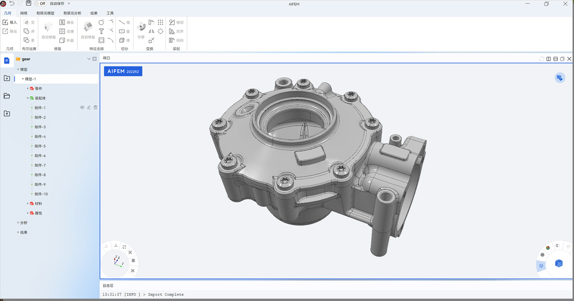Image resolution: width=574 pixels, height=301 pixels.
Task: Choose the 缝合 stitch repair tool
Action: pyautogui.click(x=67, y=22)
